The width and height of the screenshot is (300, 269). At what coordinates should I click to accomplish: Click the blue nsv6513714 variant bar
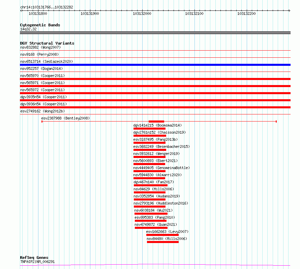[155, 65]
